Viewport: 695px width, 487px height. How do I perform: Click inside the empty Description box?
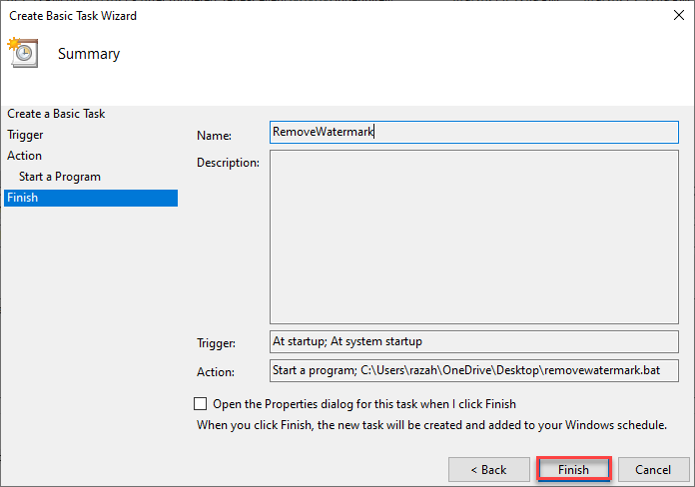pos(473,237)
